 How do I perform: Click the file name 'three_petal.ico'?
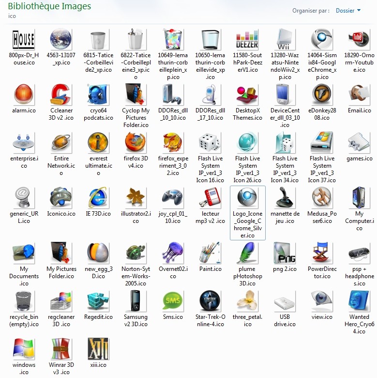point(247,320)
